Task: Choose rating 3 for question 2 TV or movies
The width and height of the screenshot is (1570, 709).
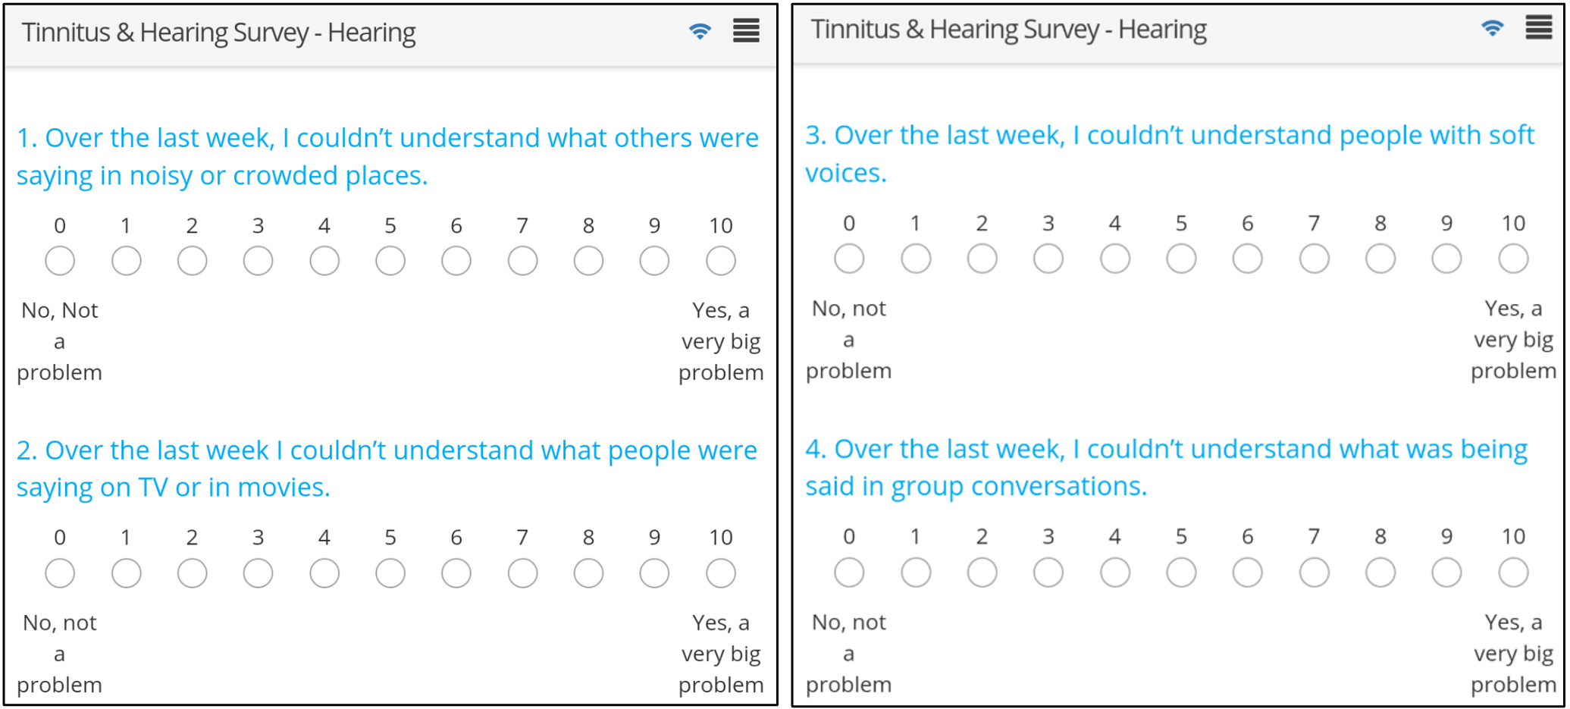Action: tap(259, 573)
